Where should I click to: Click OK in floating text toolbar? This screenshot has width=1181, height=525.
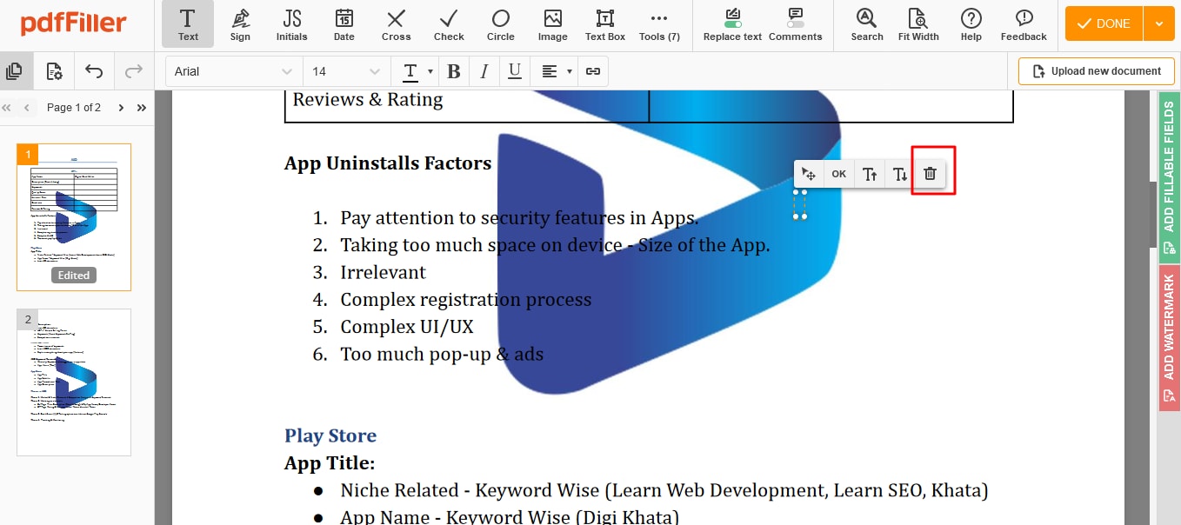tap(838, 174)
